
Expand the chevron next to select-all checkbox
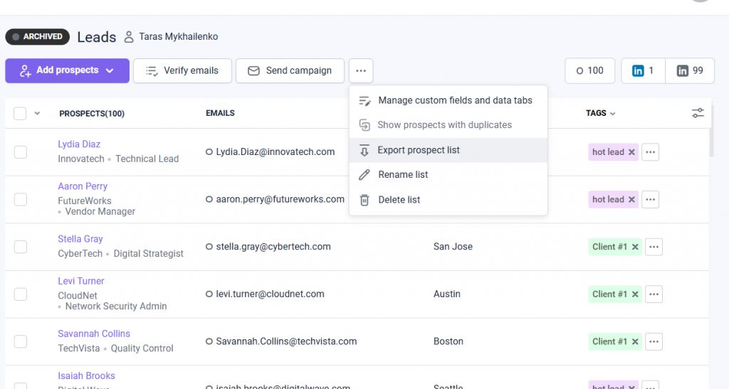[37, 113]
